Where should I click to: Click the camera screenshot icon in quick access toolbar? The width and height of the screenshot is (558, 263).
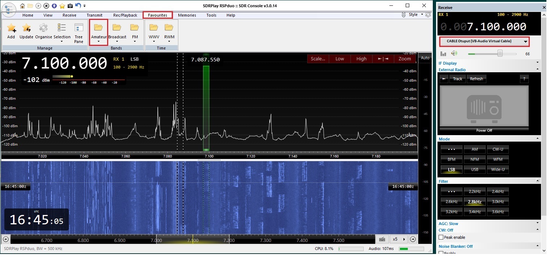(x=70, y=6)
